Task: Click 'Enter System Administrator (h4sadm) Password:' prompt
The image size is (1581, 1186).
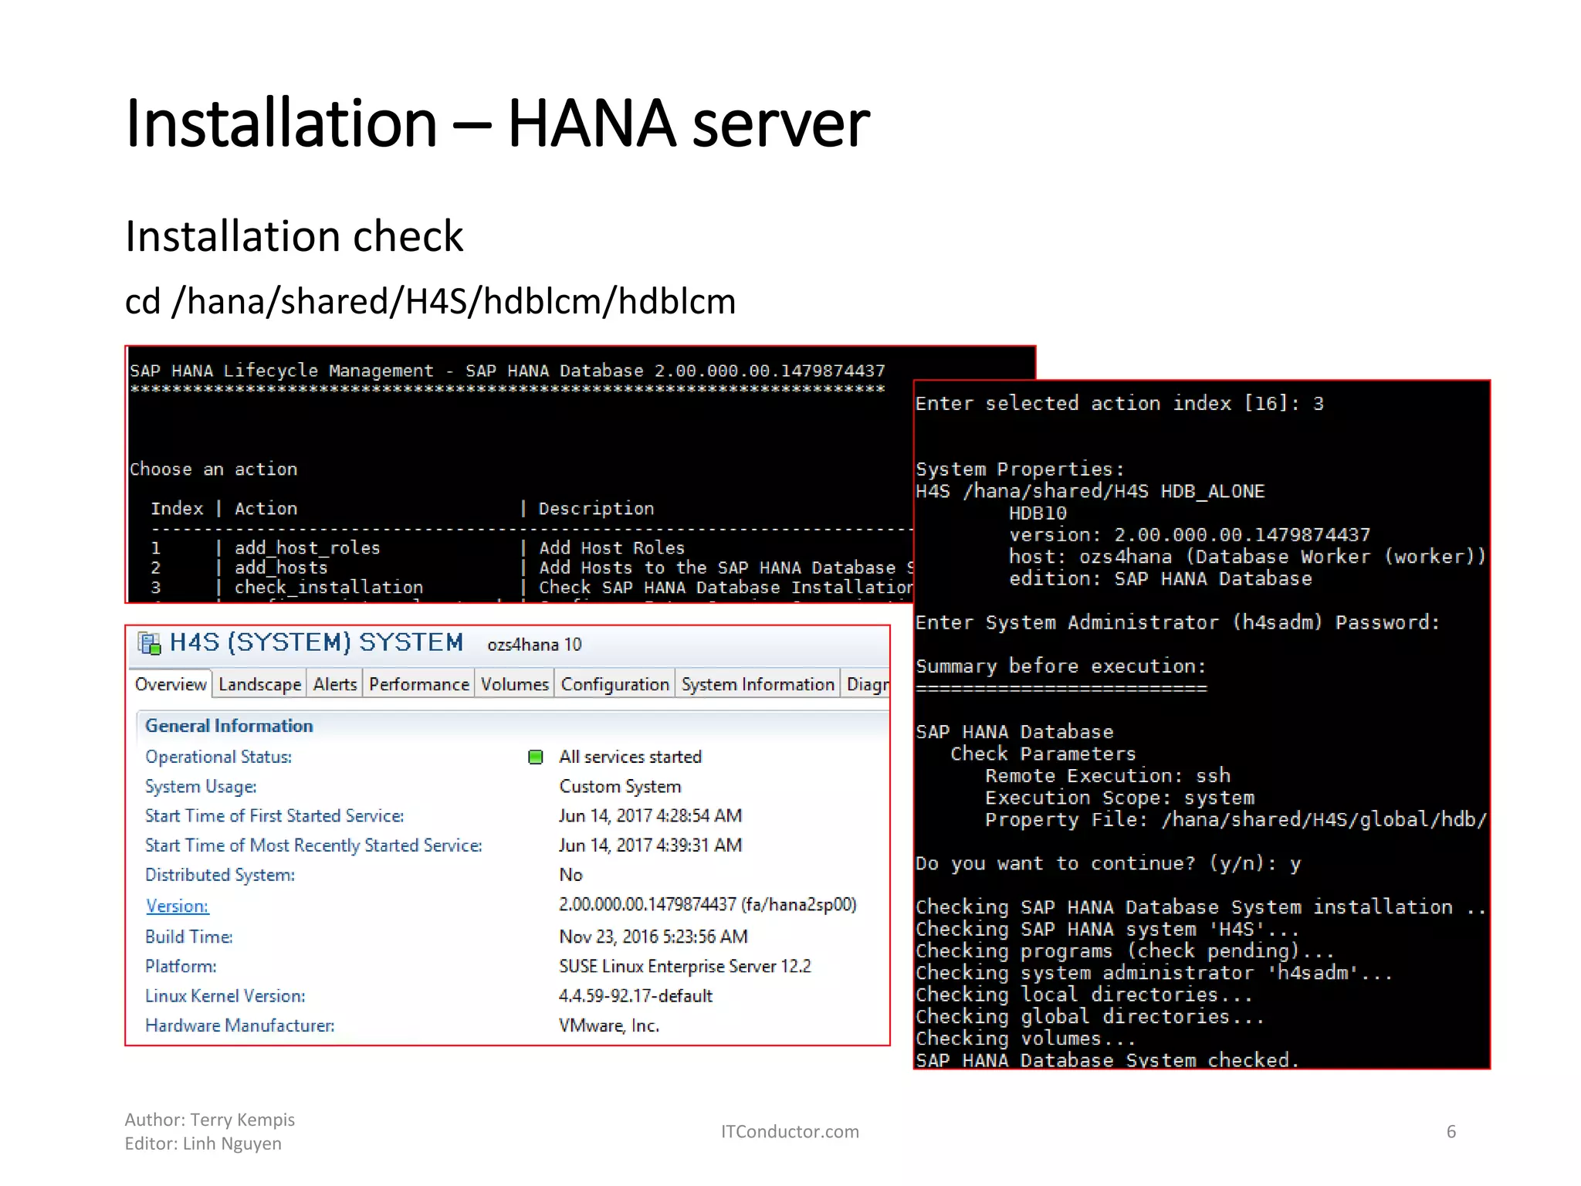Action: click(1177, 622)
